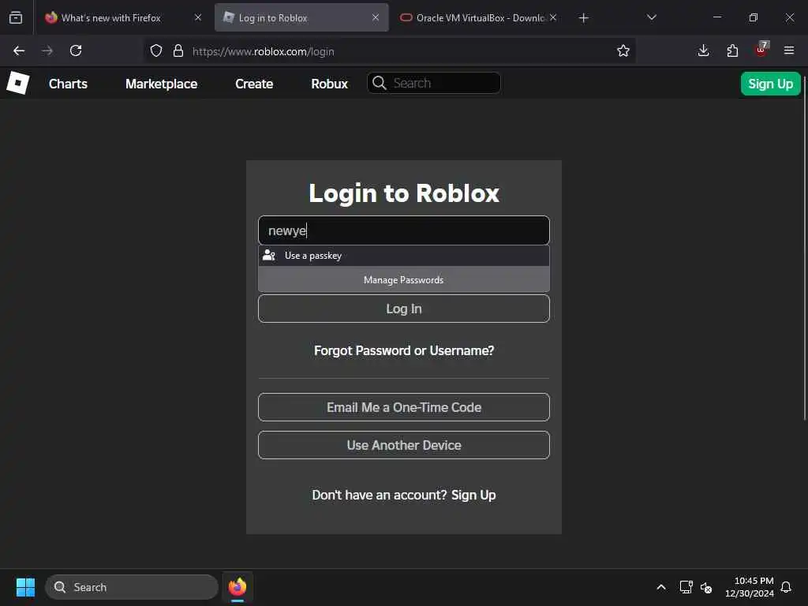Click Use Another Device button
808x606 pixels.
click(x=403, y=445)
